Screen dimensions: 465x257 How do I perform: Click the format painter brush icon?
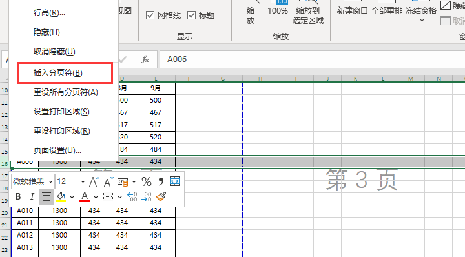161,196
